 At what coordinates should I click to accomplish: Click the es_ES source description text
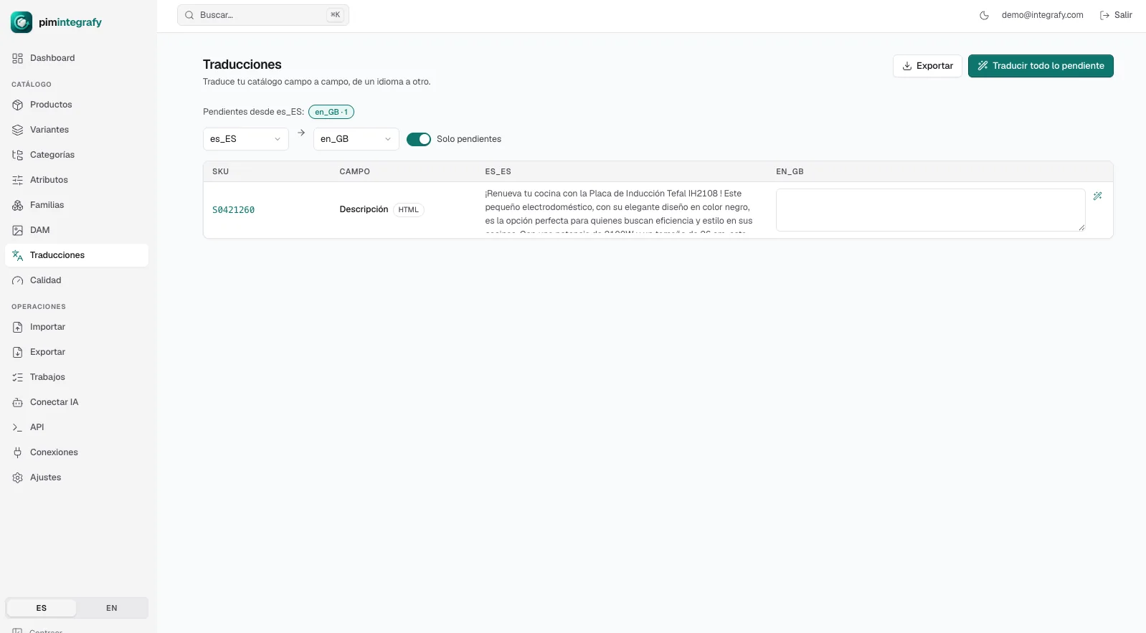(619, 210)
